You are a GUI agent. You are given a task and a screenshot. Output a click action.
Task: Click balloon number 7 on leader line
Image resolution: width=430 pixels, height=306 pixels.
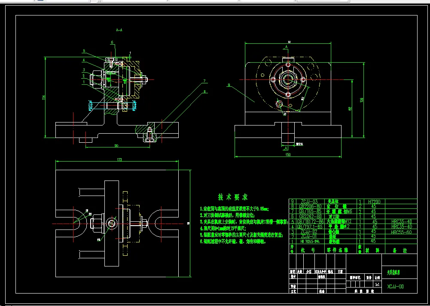tap(204, 81)
